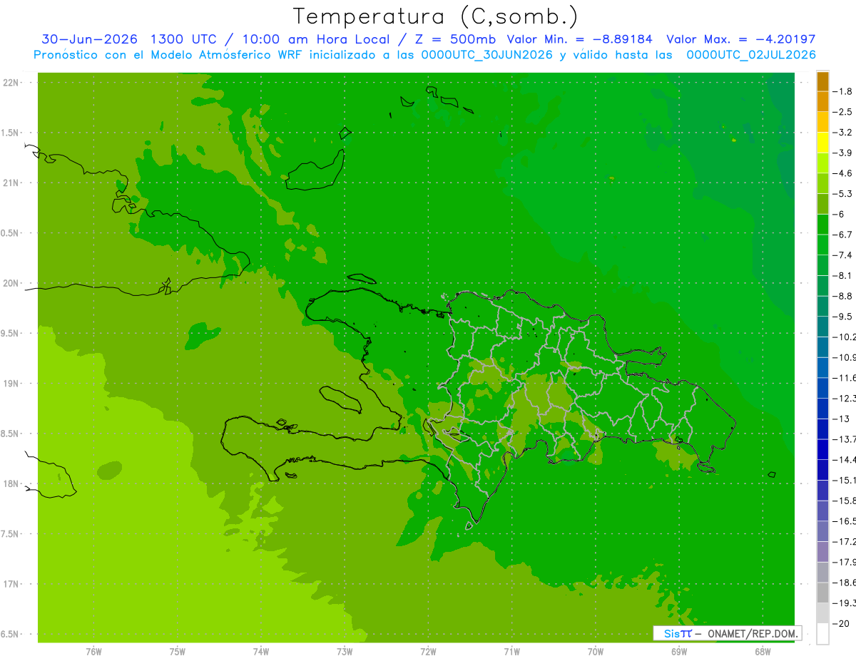Click the '18N' latitude label
This screenshot has width=856, height=661.
[11, 483]
